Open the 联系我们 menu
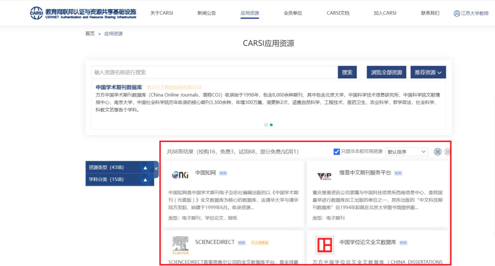 tap(430, 13)
